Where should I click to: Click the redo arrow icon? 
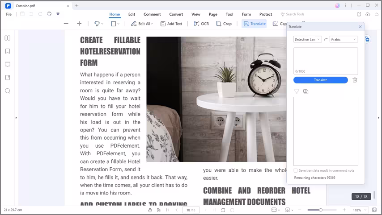(x=40, y=14)
